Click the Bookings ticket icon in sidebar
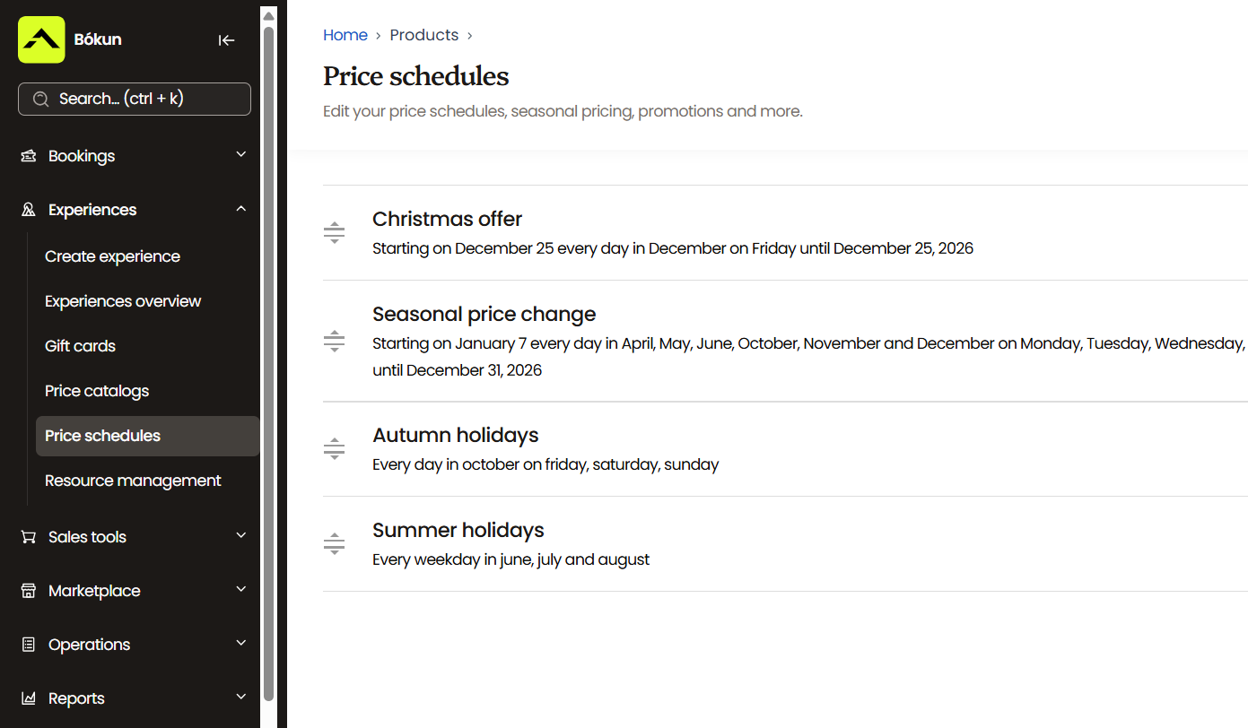 (29, 156)
